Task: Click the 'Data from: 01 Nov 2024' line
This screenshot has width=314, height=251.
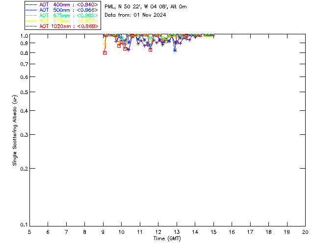Action: pyautogui.click(x=135, y=15)
